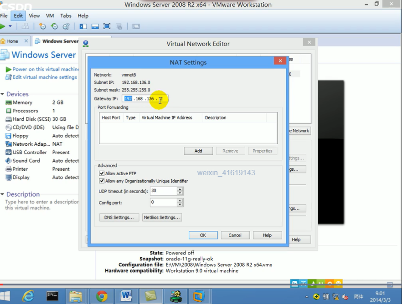
Task: Increase UDP timeout with up arrow
Action: pos(180,189)
